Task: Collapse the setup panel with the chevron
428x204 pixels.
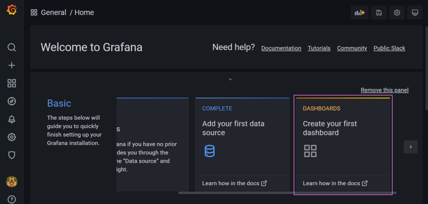Action: click(x=230, y=79)
